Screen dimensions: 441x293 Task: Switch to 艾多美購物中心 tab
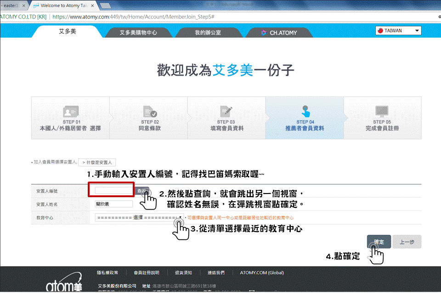tap(138, 33)
